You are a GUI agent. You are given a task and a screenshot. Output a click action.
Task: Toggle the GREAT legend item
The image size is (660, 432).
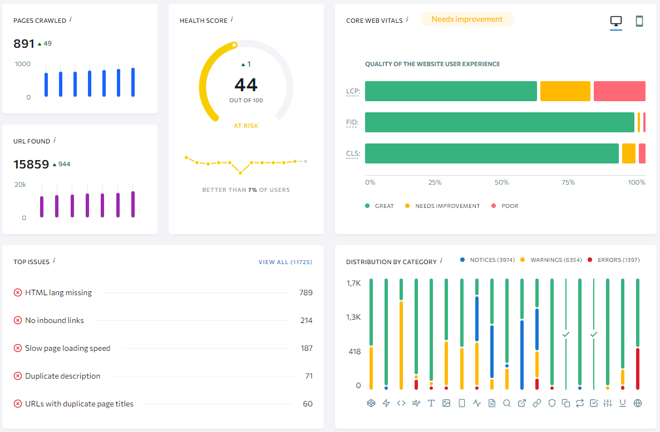click(379, 206)
